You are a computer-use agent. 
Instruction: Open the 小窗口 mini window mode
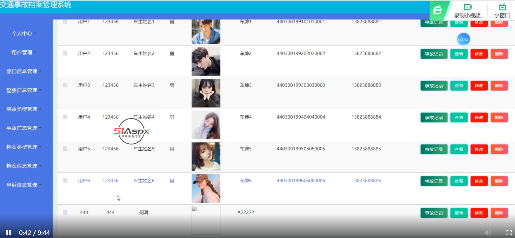[502, 11]
